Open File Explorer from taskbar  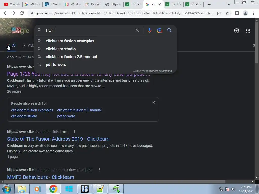[22, 189]
